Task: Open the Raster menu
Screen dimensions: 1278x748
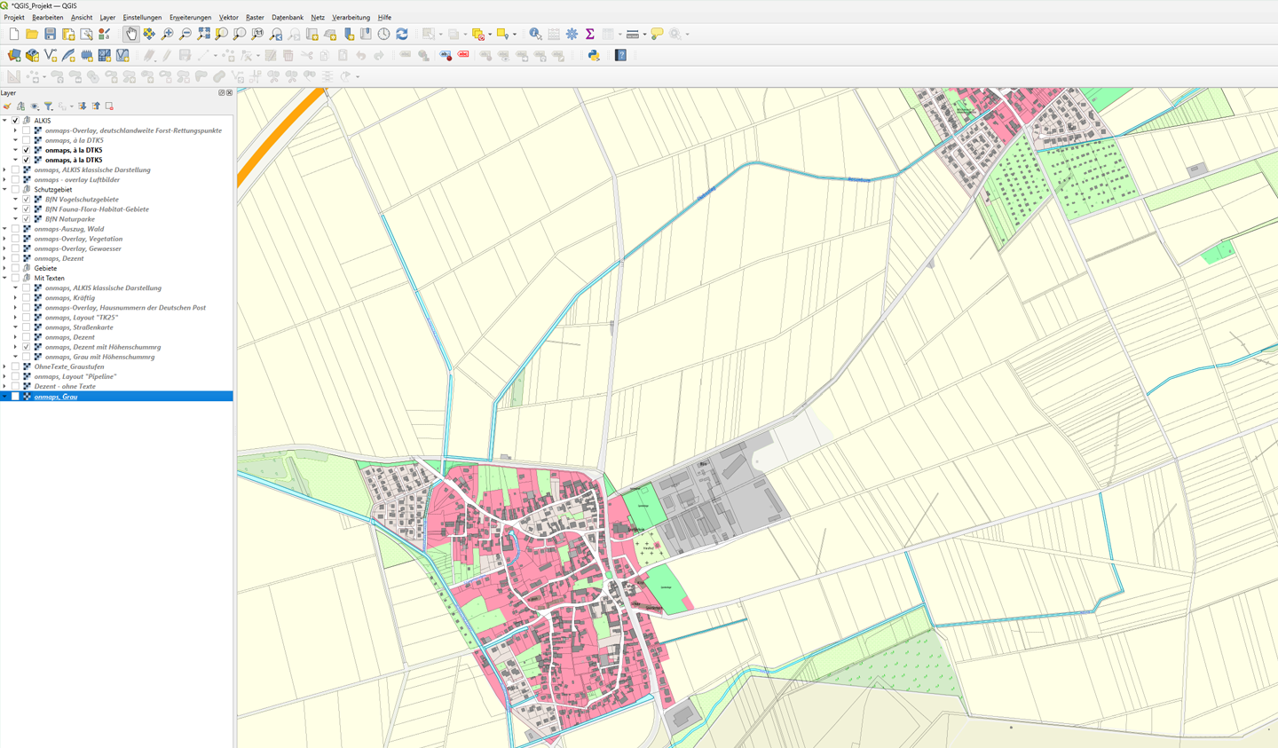Action: pos(255,17)
